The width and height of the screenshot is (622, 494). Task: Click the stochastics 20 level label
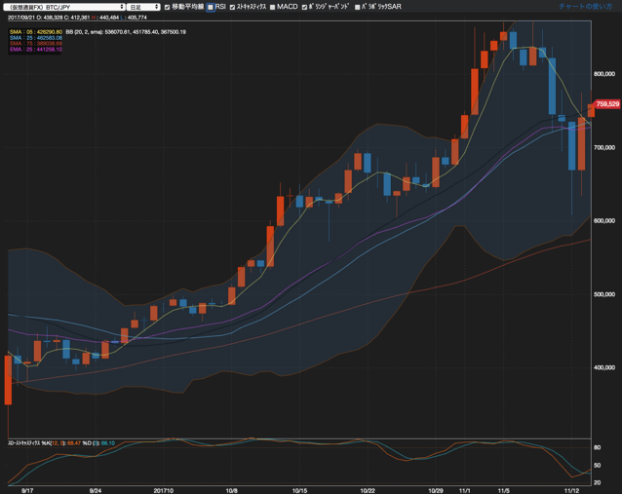597,482
